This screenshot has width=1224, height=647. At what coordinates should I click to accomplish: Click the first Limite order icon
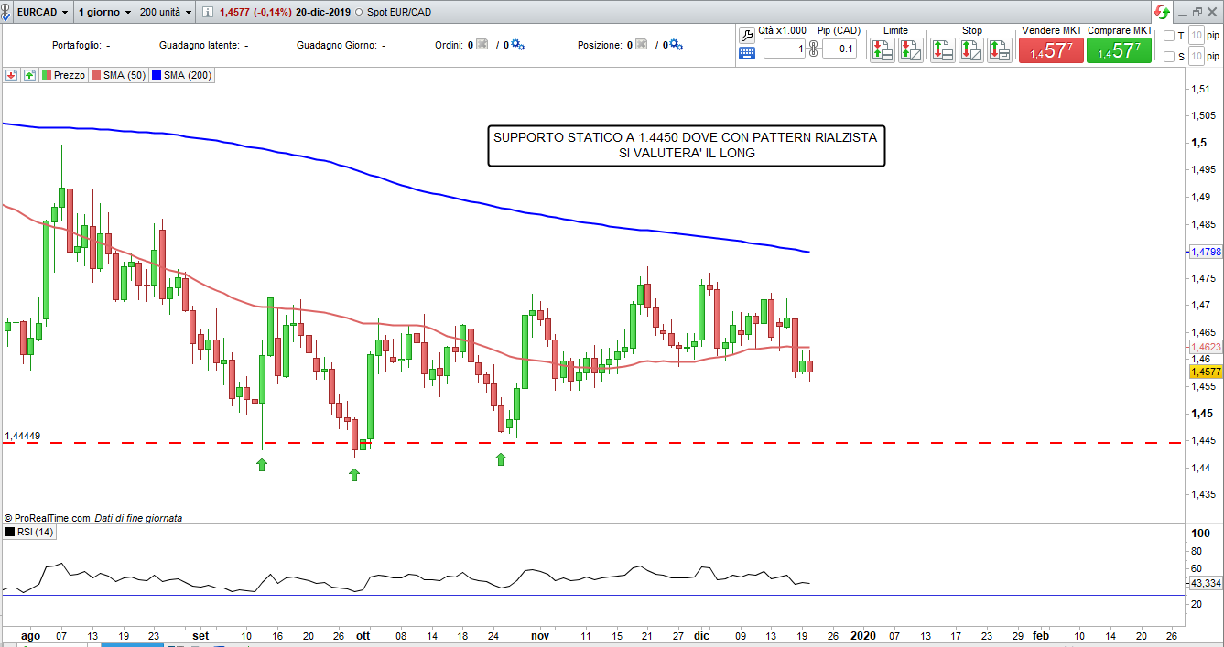click(x=882, y=49)
